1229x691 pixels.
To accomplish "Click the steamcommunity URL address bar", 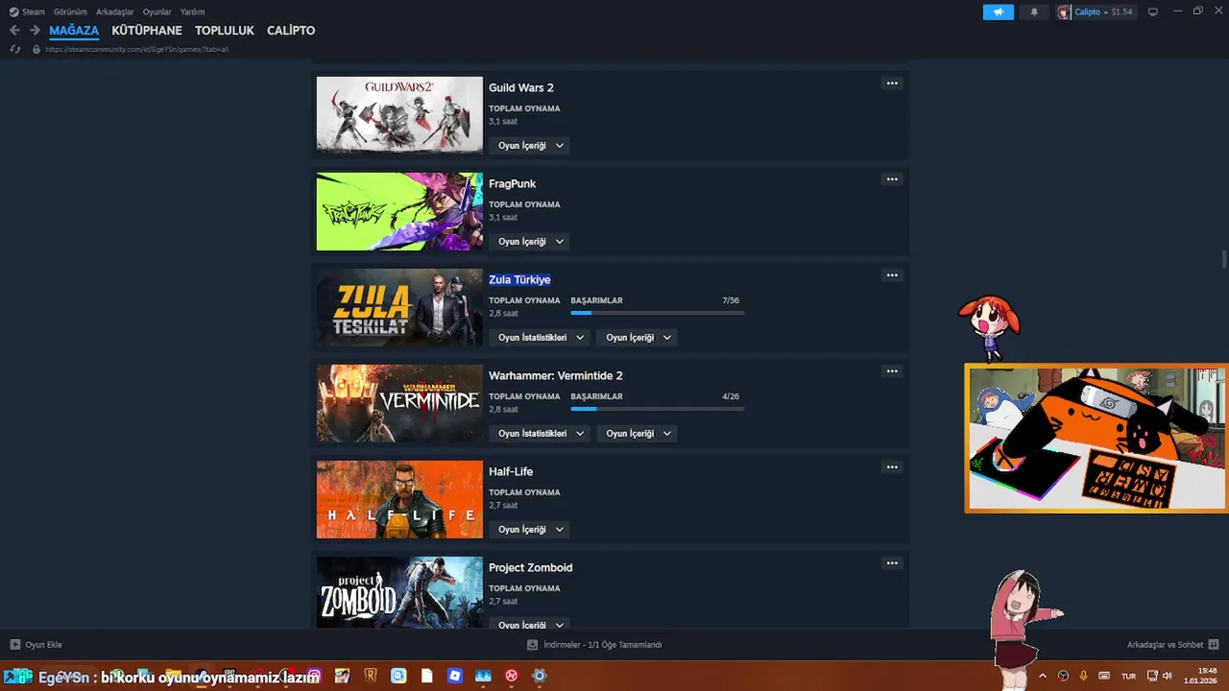I will tap(136, 49).
